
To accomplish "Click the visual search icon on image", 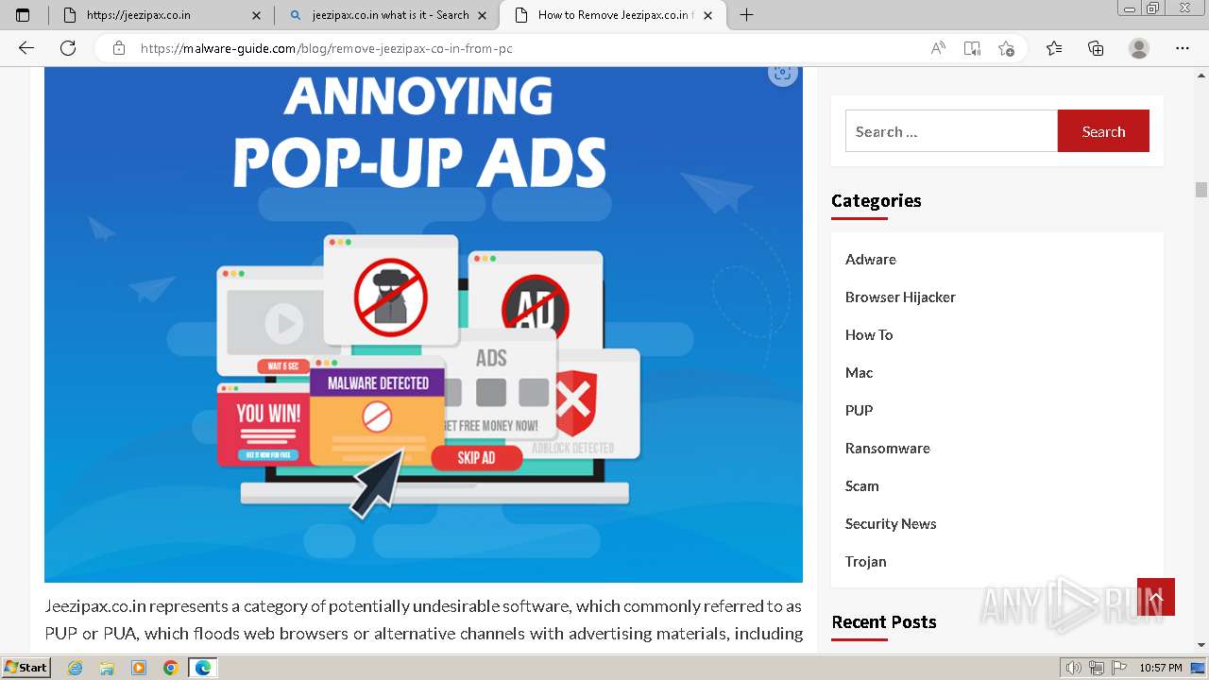I will [782, 73].
